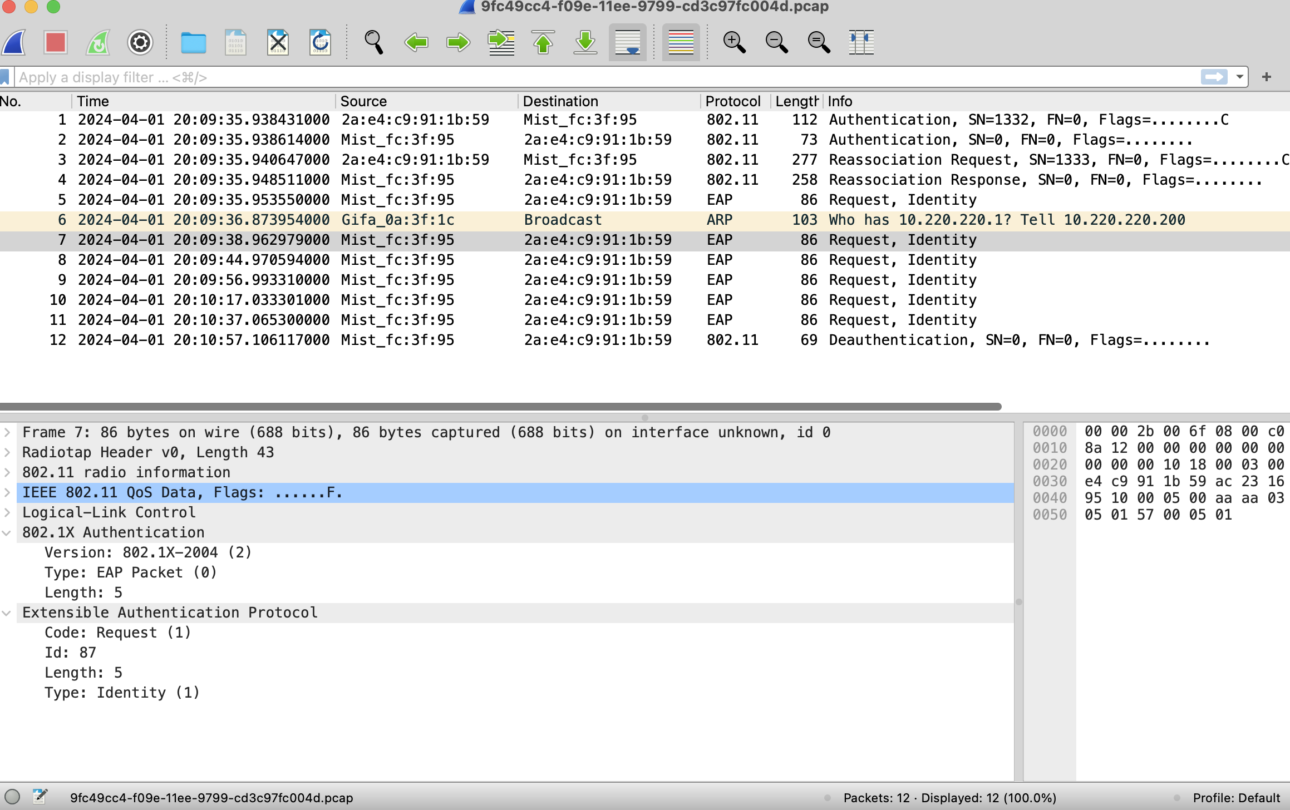Click the display filter input field
This screenshot has width=1290, height=810.
tap(557, 77)
